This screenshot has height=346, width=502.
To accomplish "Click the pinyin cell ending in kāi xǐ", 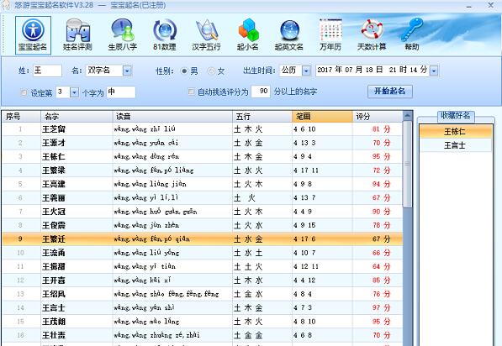I will click(172, 280).
